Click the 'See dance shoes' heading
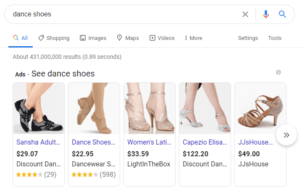The width and height of the screenshot is (302, 192). (x=63, y=74)
